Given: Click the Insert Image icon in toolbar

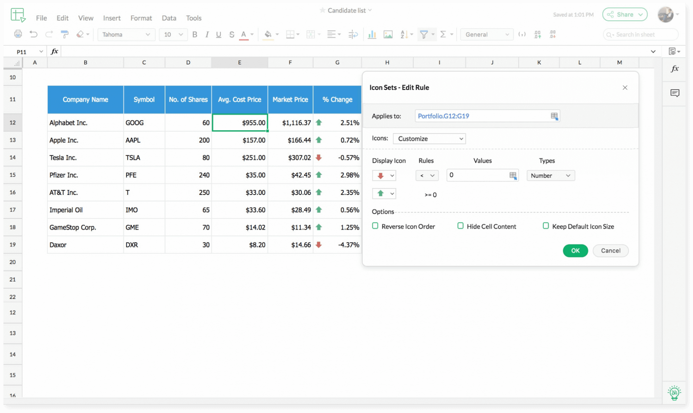Looking at the screenshot, I should click(x=388, y=34).
